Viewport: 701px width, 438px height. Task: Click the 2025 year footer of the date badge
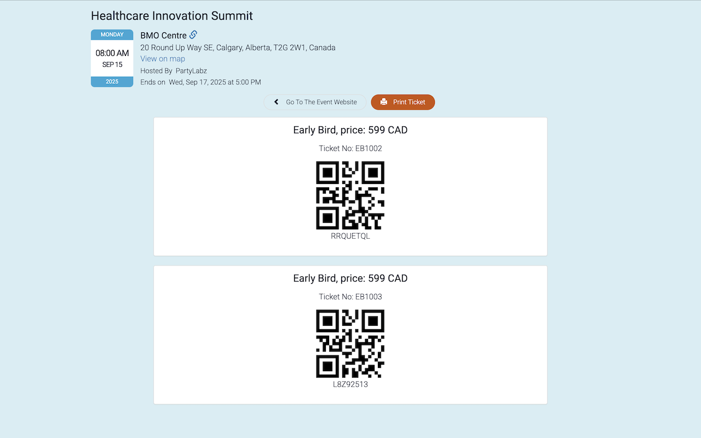(x=112, y=82)
